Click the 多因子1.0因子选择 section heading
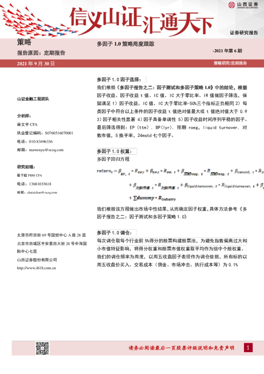 [x=119, y=80]
